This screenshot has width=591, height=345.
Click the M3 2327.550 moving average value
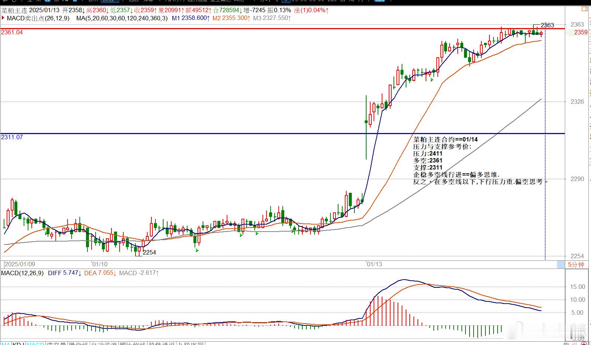272,18
